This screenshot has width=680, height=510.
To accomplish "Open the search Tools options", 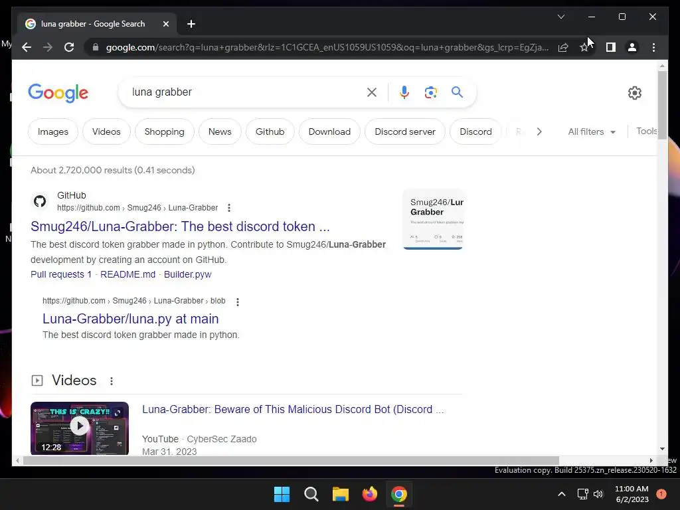I will (x=647, y=131).
